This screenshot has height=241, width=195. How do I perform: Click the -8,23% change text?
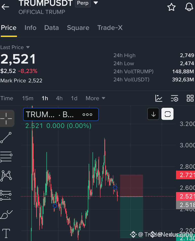click(28, 71)
